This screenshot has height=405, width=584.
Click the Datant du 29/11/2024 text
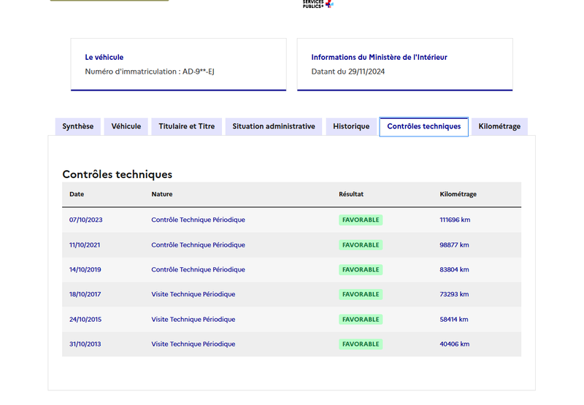[348, 72]
